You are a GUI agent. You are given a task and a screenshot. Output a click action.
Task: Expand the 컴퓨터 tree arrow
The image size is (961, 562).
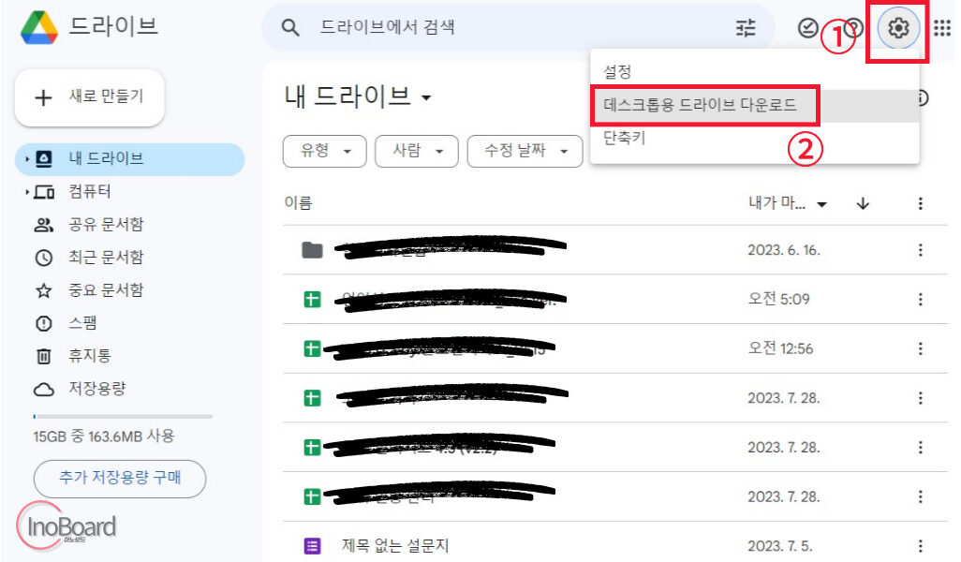click(x=27, y=192)
